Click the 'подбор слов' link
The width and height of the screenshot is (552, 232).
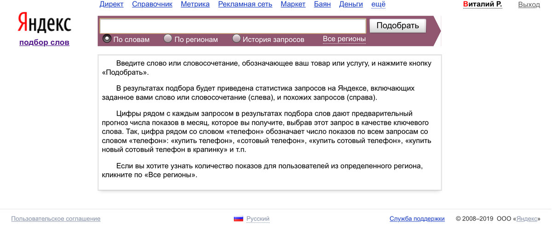click(44, 43)
